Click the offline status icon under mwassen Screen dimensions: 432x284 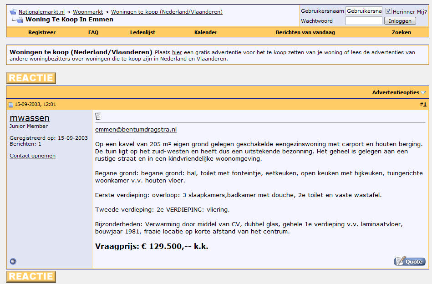point(13,261)
